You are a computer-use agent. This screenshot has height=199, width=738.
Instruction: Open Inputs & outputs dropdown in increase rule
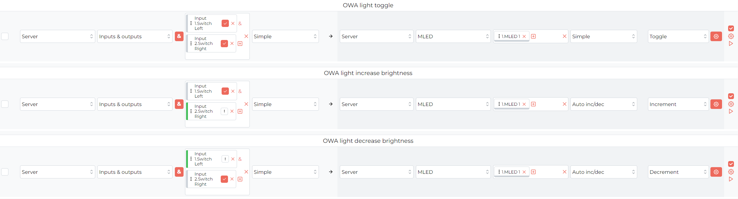[135, 104]
